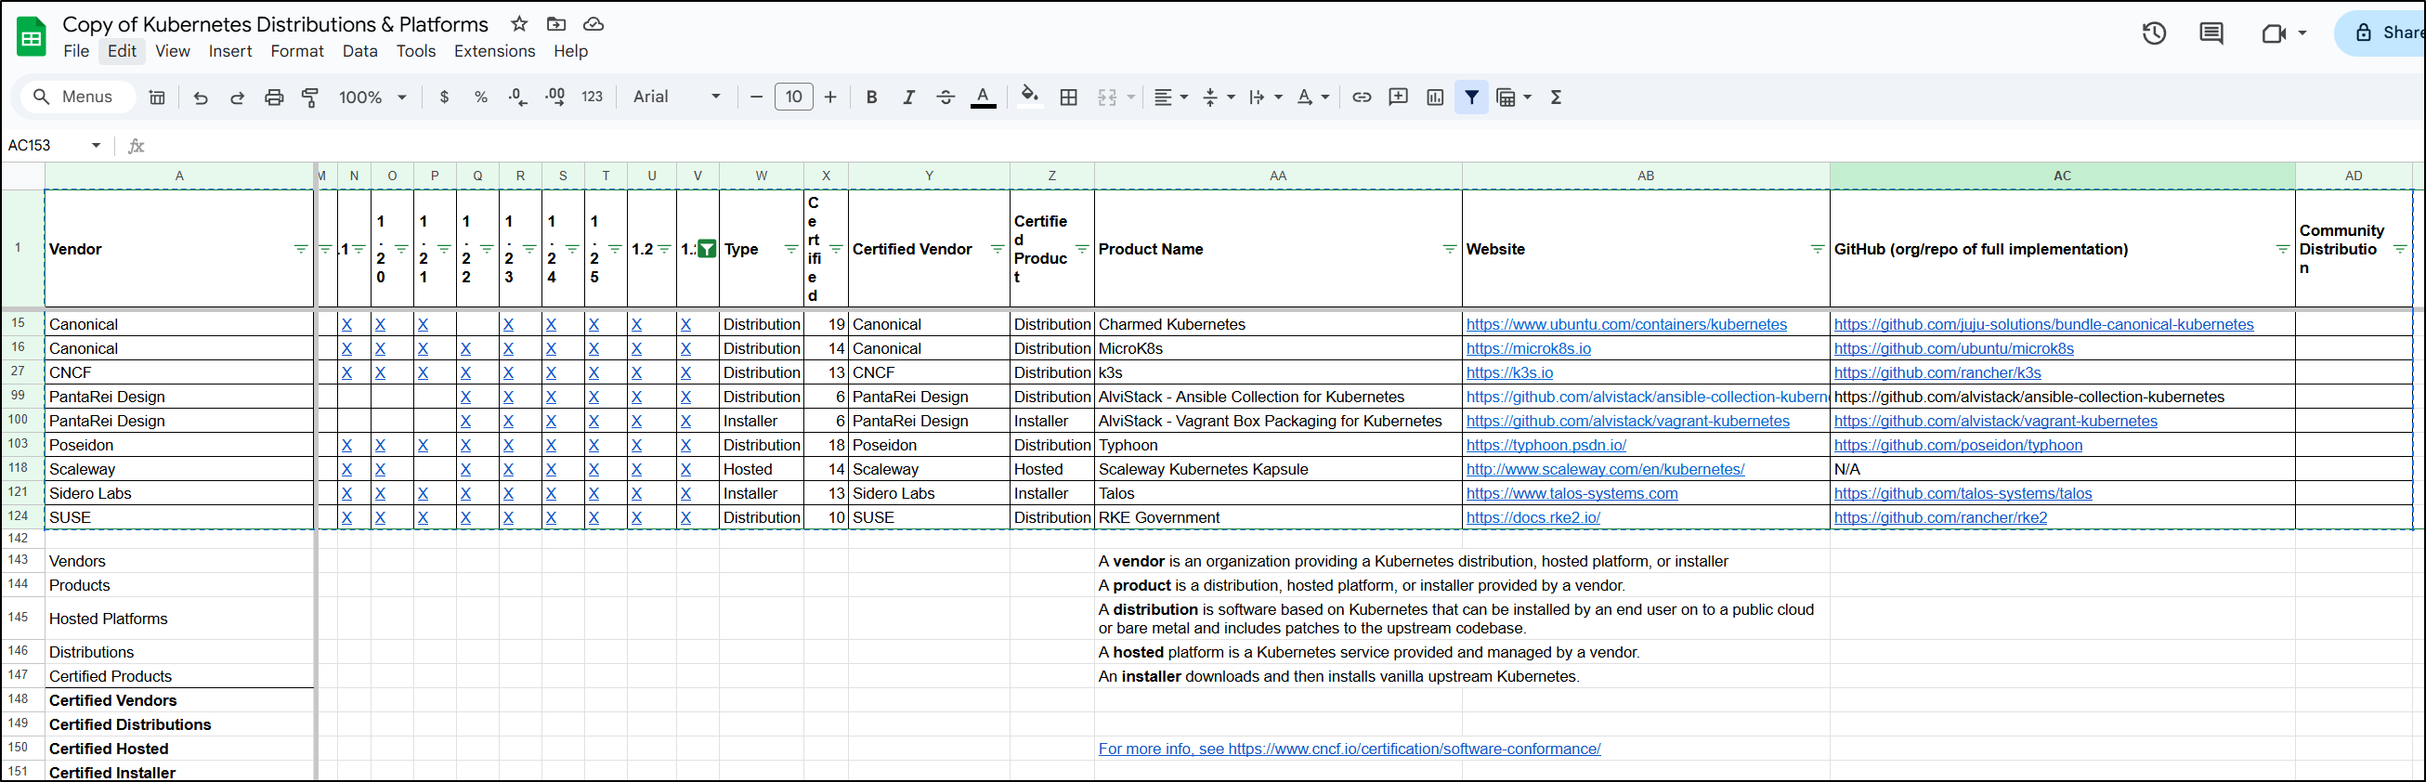Format as currency with dollar icon
This screenshot has height=782, width=2426.
click(445, 97)
